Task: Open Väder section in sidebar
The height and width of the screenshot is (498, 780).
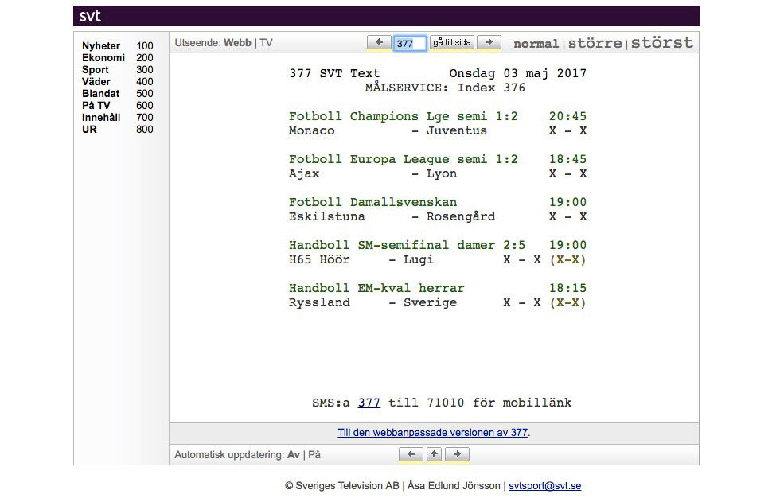Action: [96, 81]
